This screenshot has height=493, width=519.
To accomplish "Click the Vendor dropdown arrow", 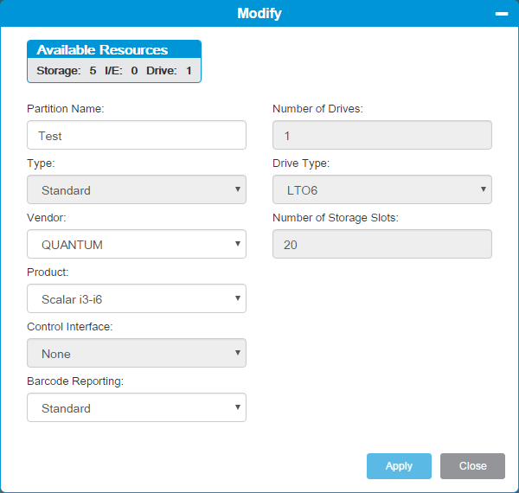I will pyautogui.click(x=238, y=244).
